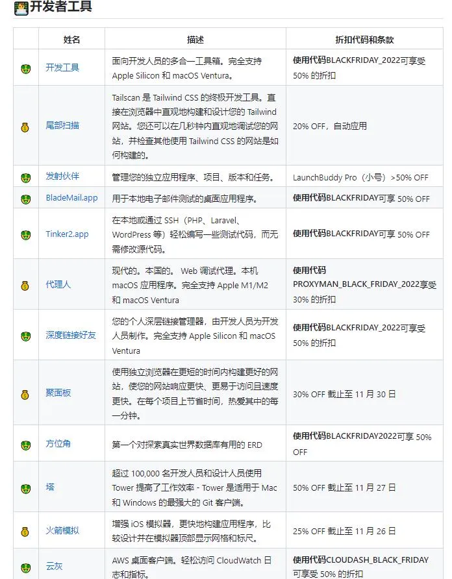452x579 pixels.
Task: Open the BladeMail.app link
Action: pyautogui.click(x=71, y=197)
